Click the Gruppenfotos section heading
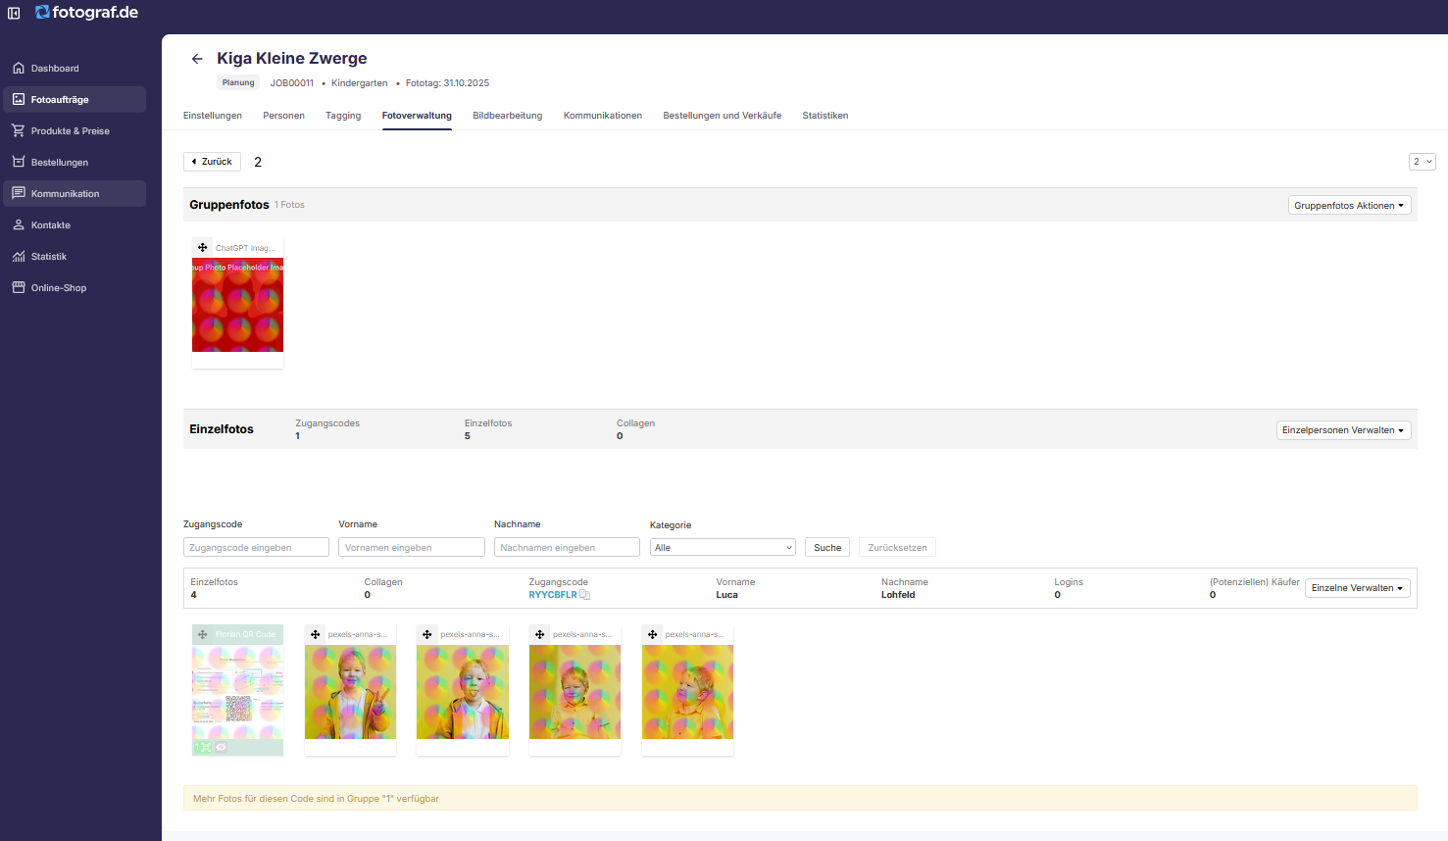Screen dimensions: 1448x841 pyautogui.click(x=229, y=205)
